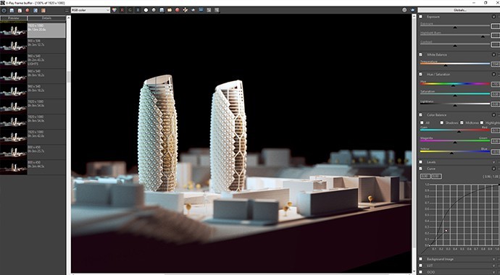The image size is (500, 275).
Task: Save the rendered image with disk icon
Action: [162, 10]
